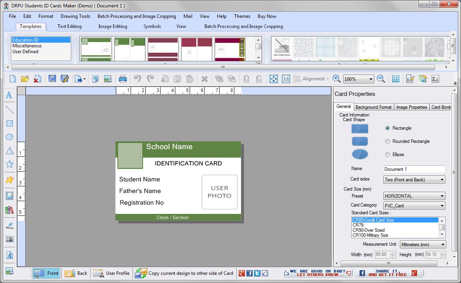This screenshot has width=461, height=283.
Task: Open an existing file with folder icon
Action: pyautogui.click(x=25, y=79)
